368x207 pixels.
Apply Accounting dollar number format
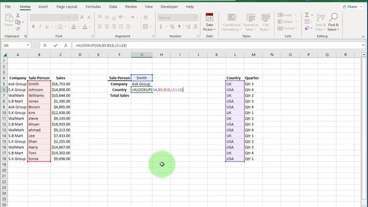pyautogui.click(x=161, y=27)
